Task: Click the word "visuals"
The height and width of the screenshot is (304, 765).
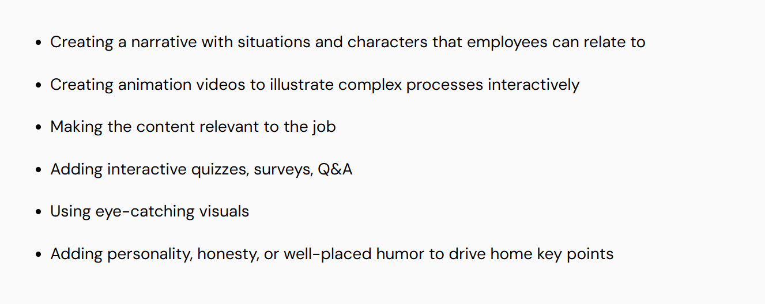Action: [x=224, y=211]
